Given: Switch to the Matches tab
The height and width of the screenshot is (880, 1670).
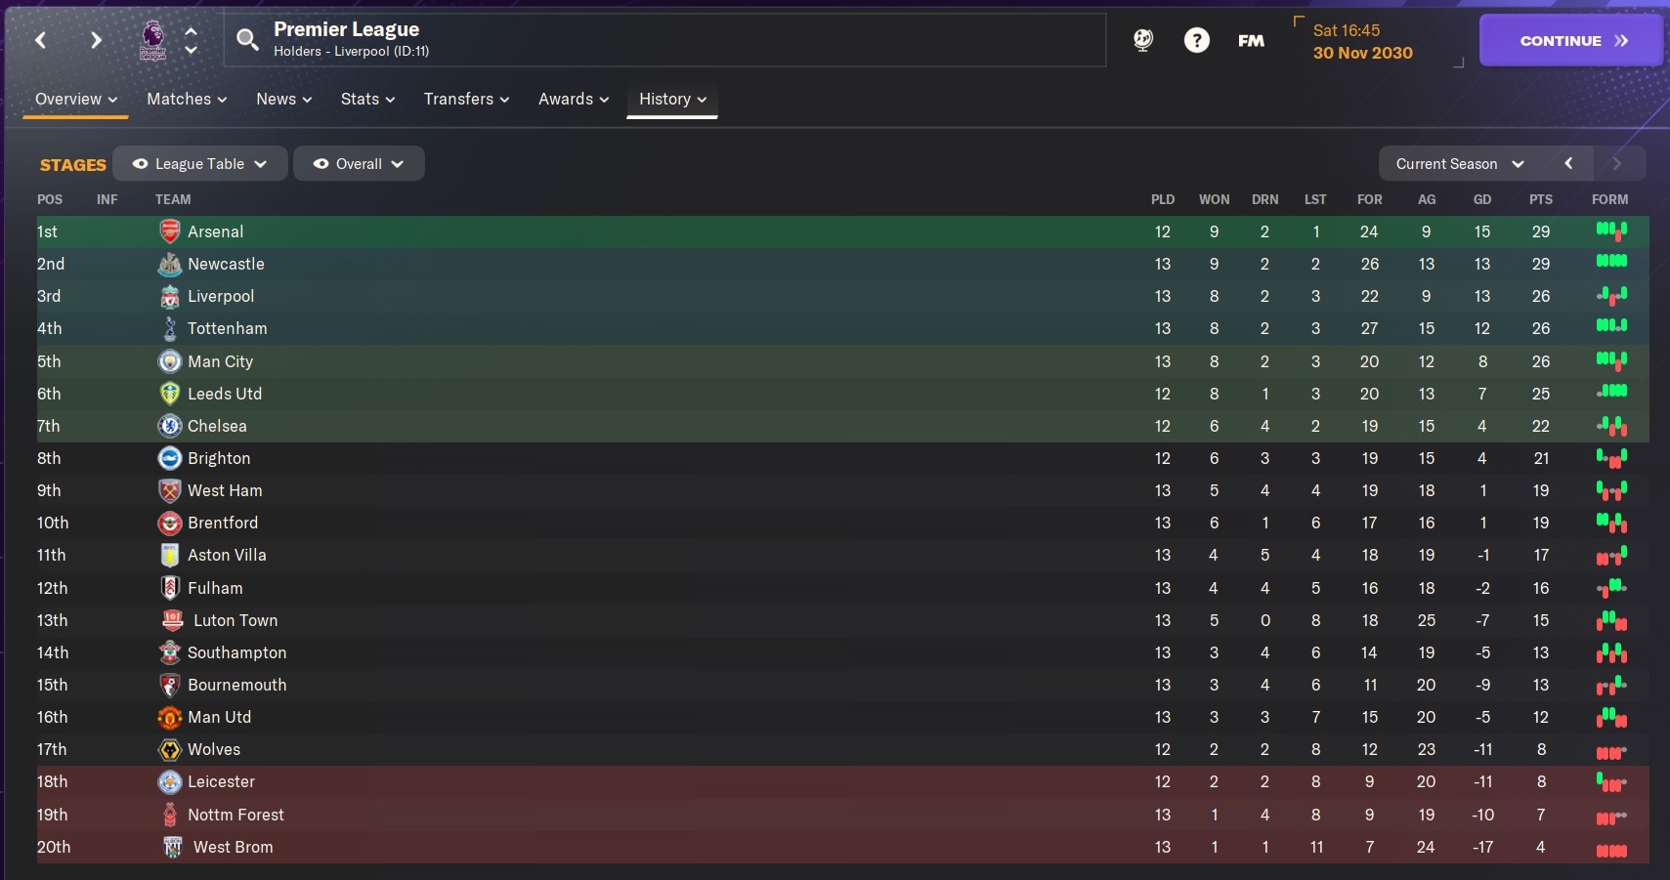Looking at the screenshot, I should tap(187, 99).
